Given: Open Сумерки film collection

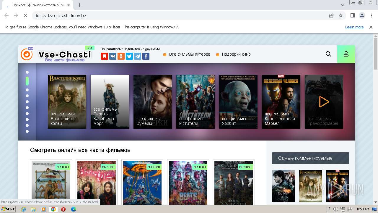Looking at the screenshot, I should coord(153,102).
